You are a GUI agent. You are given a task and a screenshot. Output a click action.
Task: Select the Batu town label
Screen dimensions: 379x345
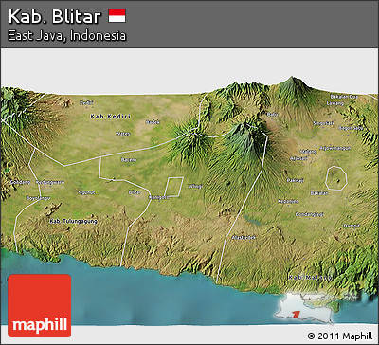tap(272, 115)
